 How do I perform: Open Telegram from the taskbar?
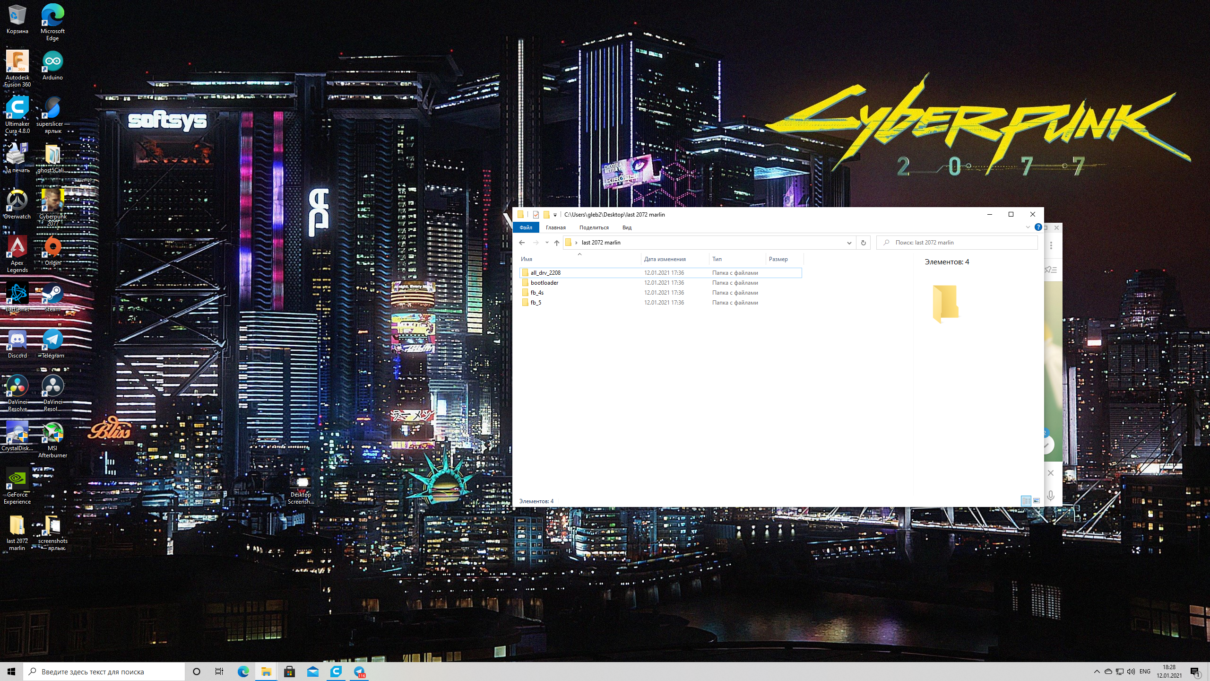pos(359,672)
